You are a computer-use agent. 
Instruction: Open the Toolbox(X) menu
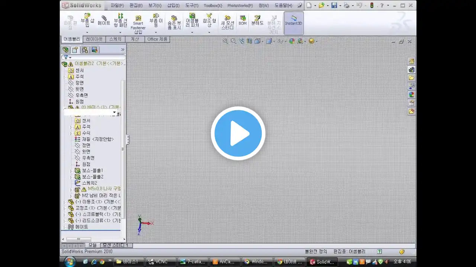(213, 5)
